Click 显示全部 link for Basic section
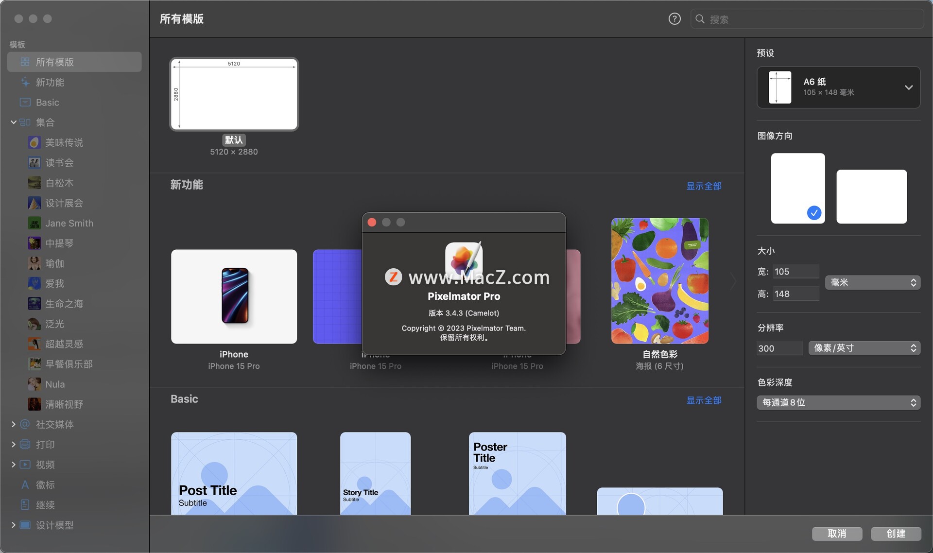The width and height of the screenshot is (933, 553). pyautogui.click(x=704, y=400)
